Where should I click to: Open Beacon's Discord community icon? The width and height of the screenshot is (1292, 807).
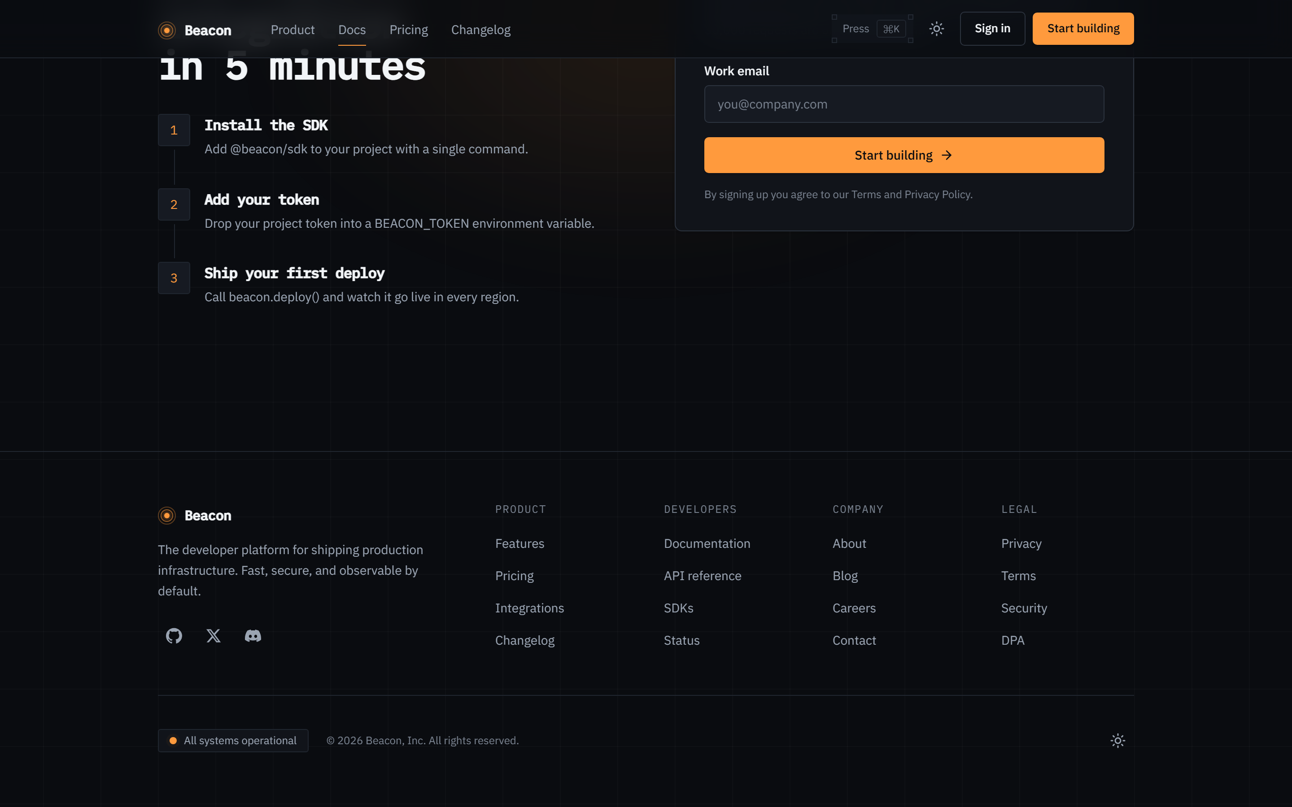tap(253, 636)
